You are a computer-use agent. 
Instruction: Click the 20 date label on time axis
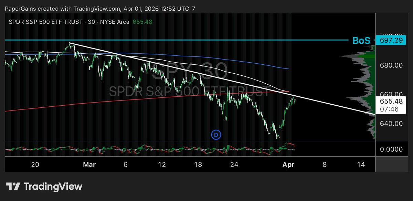(x=35, y=165)
